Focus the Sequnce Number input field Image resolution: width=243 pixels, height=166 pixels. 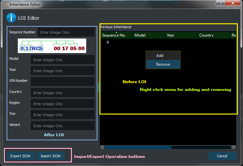tap(66, 32)
